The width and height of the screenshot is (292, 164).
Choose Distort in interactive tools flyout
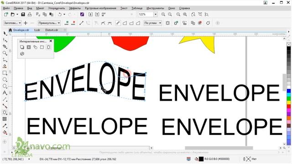(42, 47)
